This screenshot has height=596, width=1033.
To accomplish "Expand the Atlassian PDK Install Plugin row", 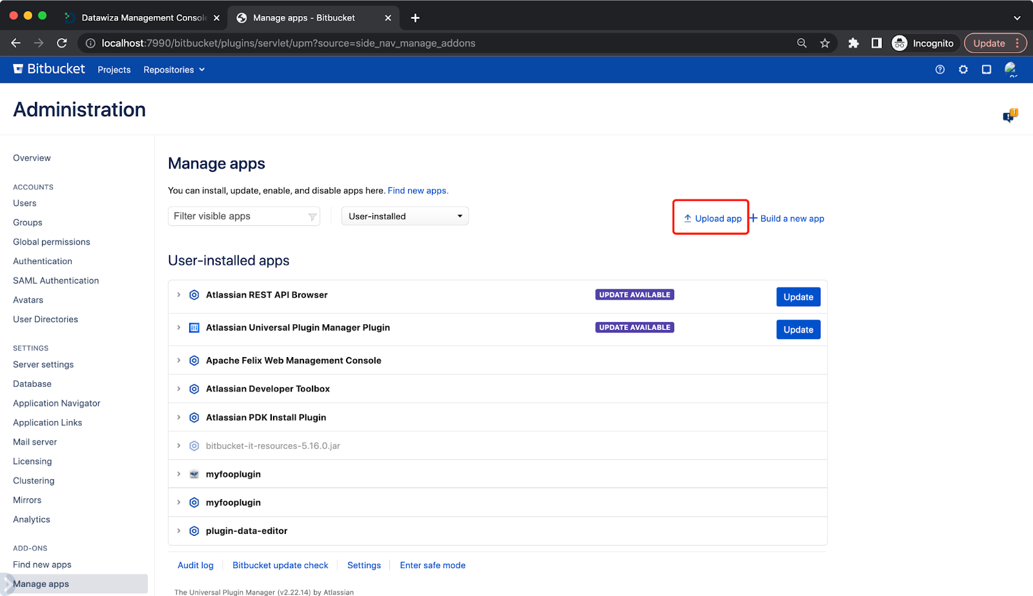I will pyautogui.click(x=179, y=417).
